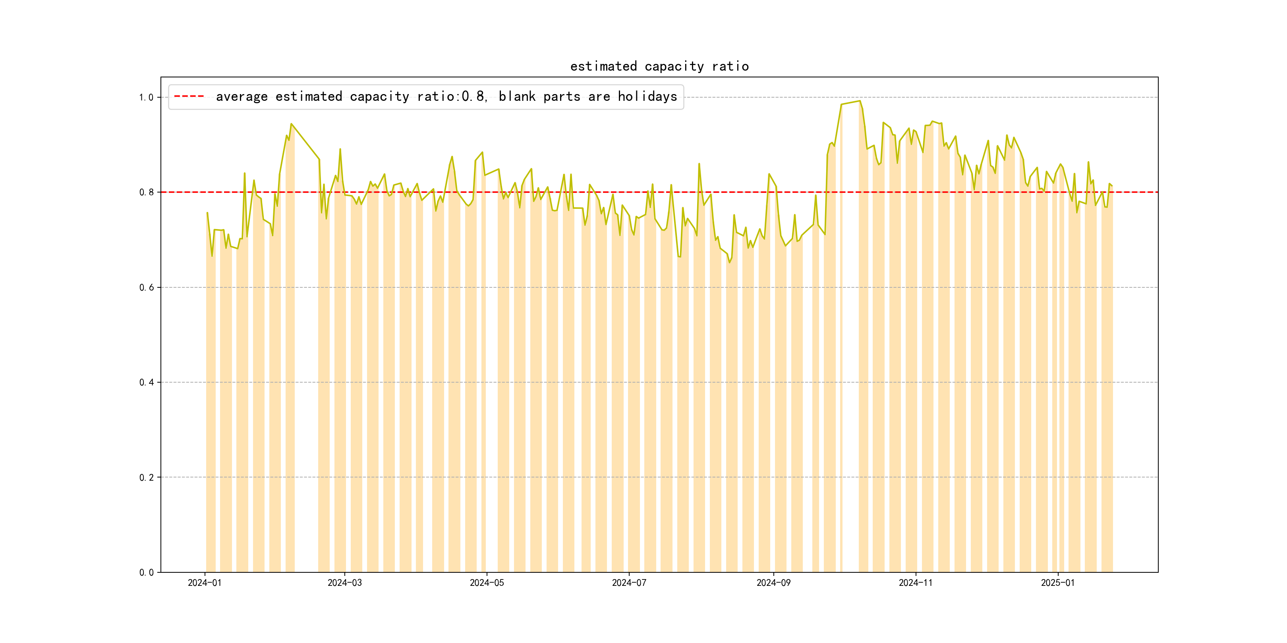Click the 2024-11 x-axis label

(x=915, y=583)
